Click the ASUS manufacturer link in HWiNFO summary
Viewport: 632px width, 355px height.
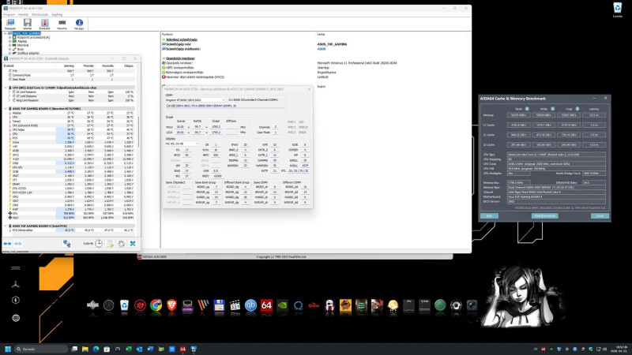(x=322, y=49)
